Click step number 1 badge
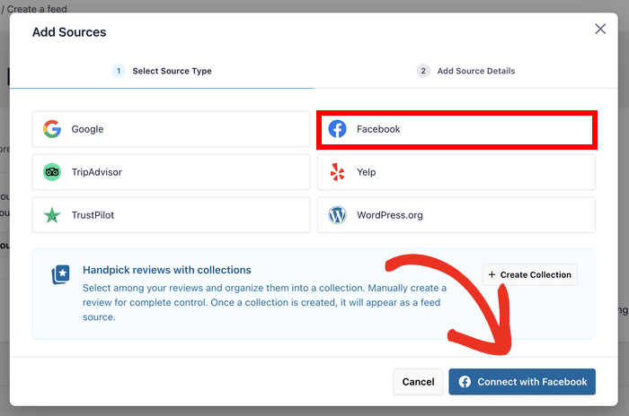This screenshot has height=416, width=629. pyautogui.click(x=119, y=71)
